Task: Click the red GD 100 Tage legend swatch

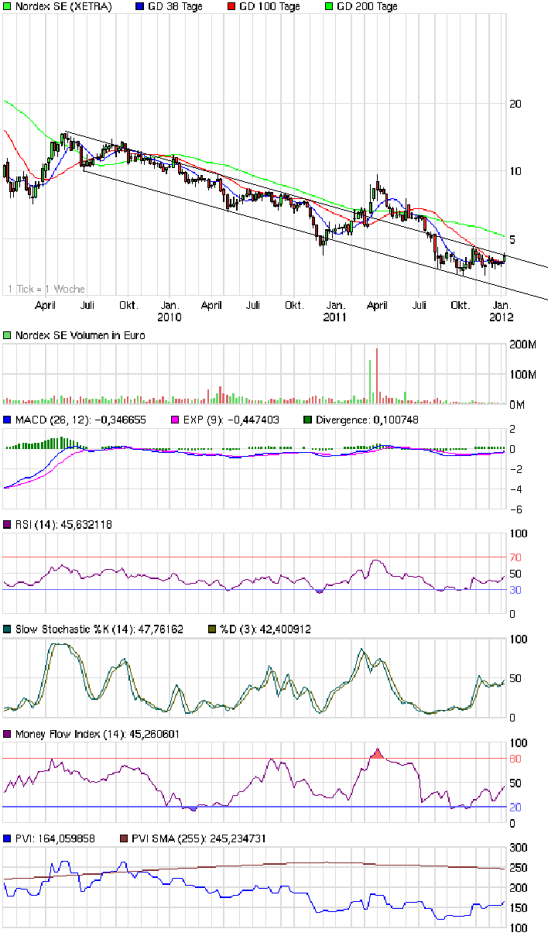Action: 232,6
